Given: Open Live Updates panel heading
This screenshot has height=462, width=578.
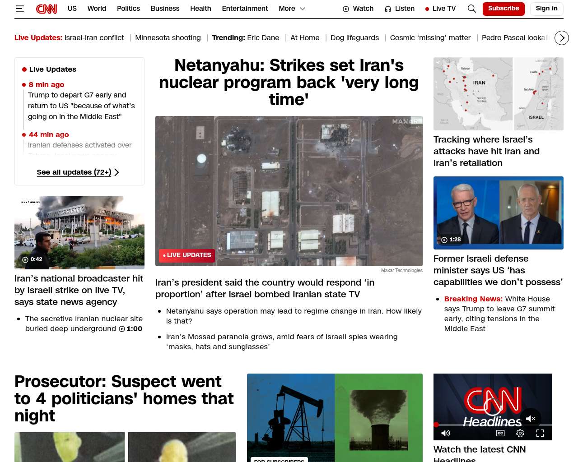Looking at the screenshot, I should (53, 69).
